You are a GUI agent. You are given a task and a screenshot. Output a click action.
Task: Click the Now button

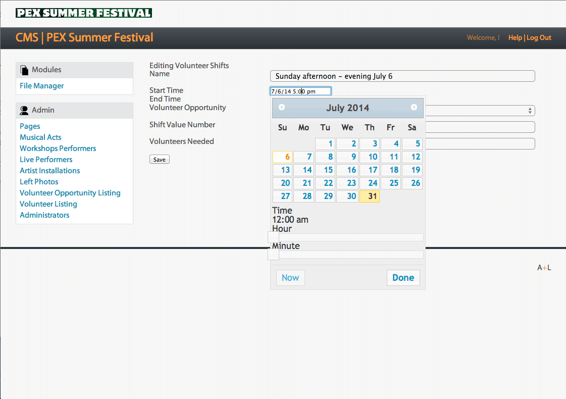[x=290, y=278]
